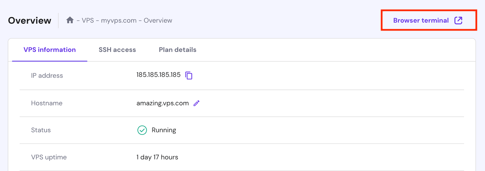485x171 pixels.
Task: Click the uptime value 1 day 17 hours
Action: click(157, 157)
